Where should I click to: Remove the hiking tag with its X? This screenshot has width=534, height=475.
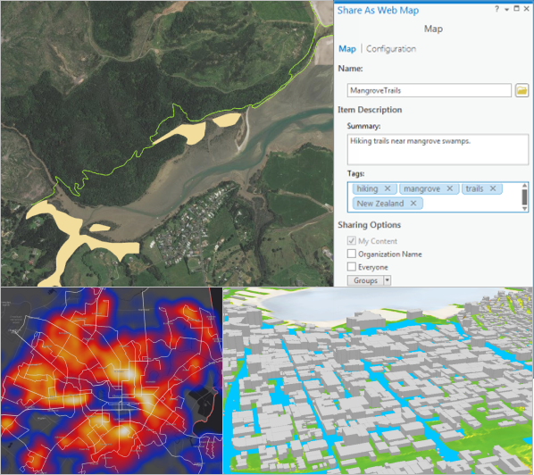tap(388, 188)
